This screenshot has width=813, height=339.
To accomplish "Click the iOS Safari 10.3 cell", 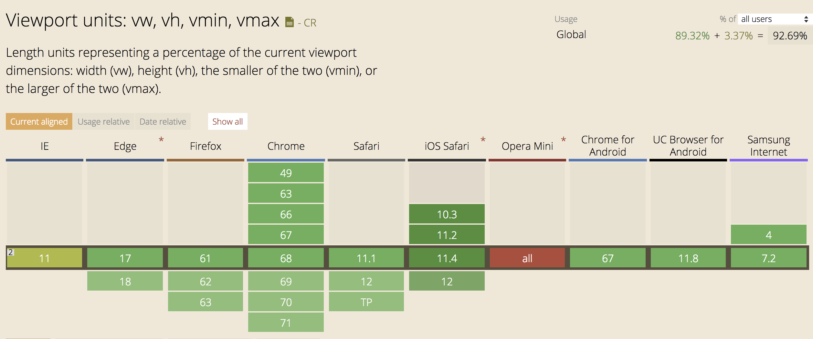I will coord(447,214).
